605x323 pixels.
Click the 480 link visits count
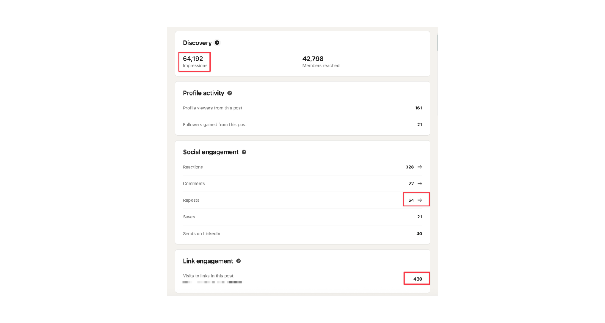point(417,279)
